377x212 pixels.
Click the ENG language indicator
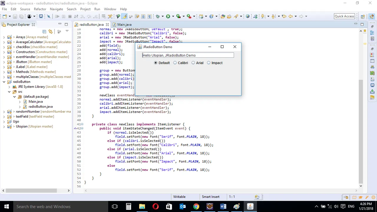(x=351, y=206)
